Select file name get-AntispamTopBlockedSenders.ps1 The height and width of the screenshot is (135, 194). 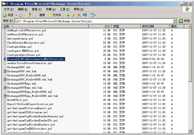point(31,124)
